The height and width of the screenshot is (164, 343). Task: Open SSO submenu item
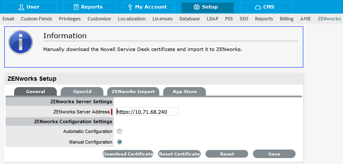click(x=244, y=19)
